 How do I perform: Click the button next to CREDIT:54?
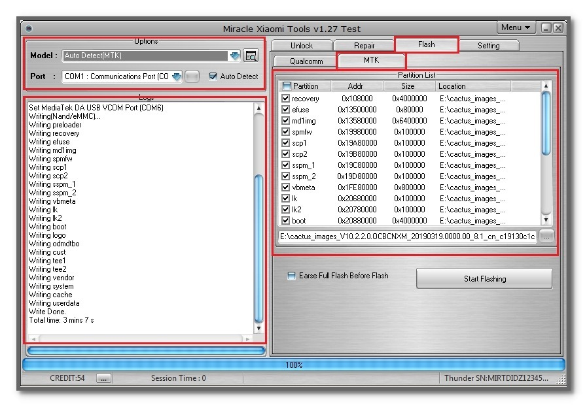tap(103, 378)
